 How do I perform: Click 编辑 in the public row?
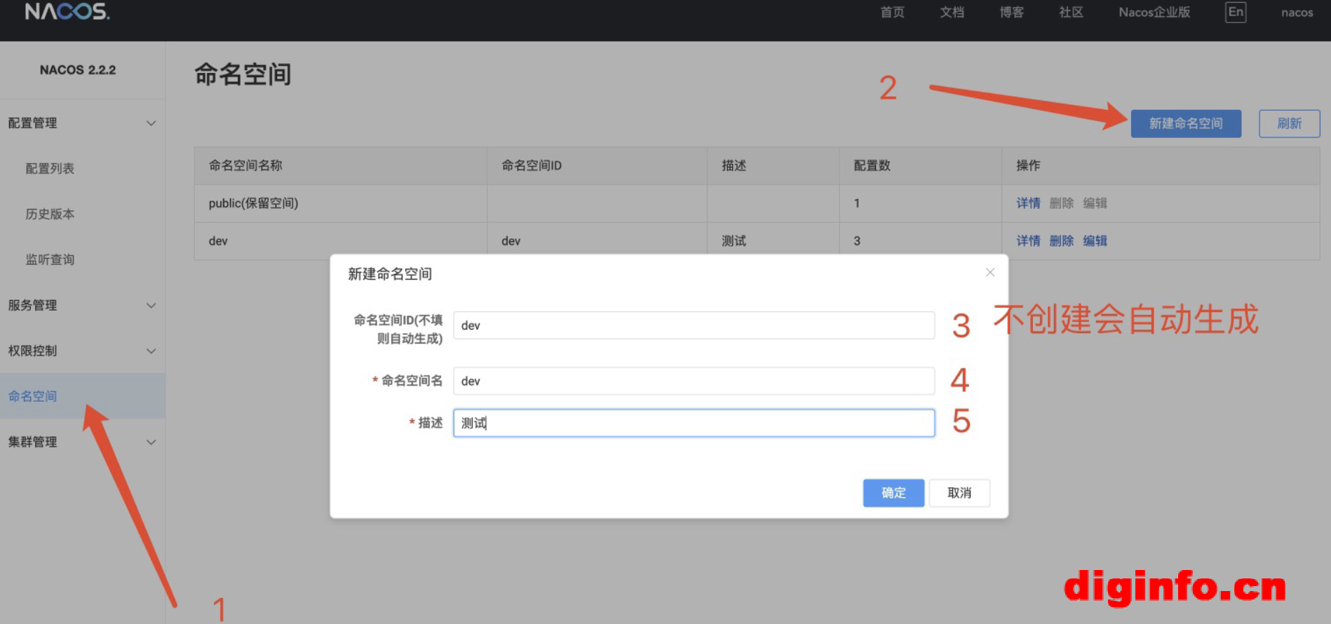1095,203
